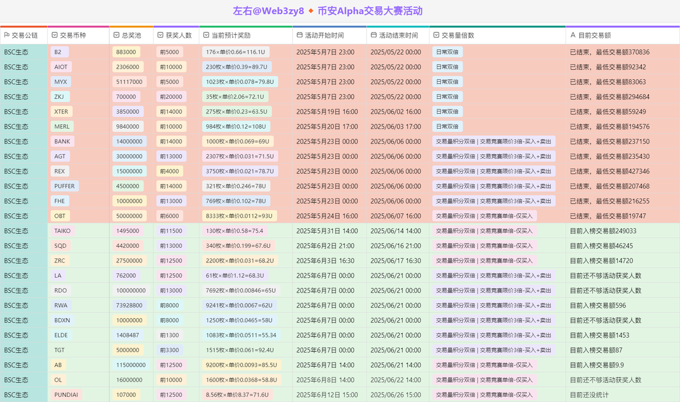Click winners tag 前3300 in TGT row
The image size is (680, 402).
[169, 350]
